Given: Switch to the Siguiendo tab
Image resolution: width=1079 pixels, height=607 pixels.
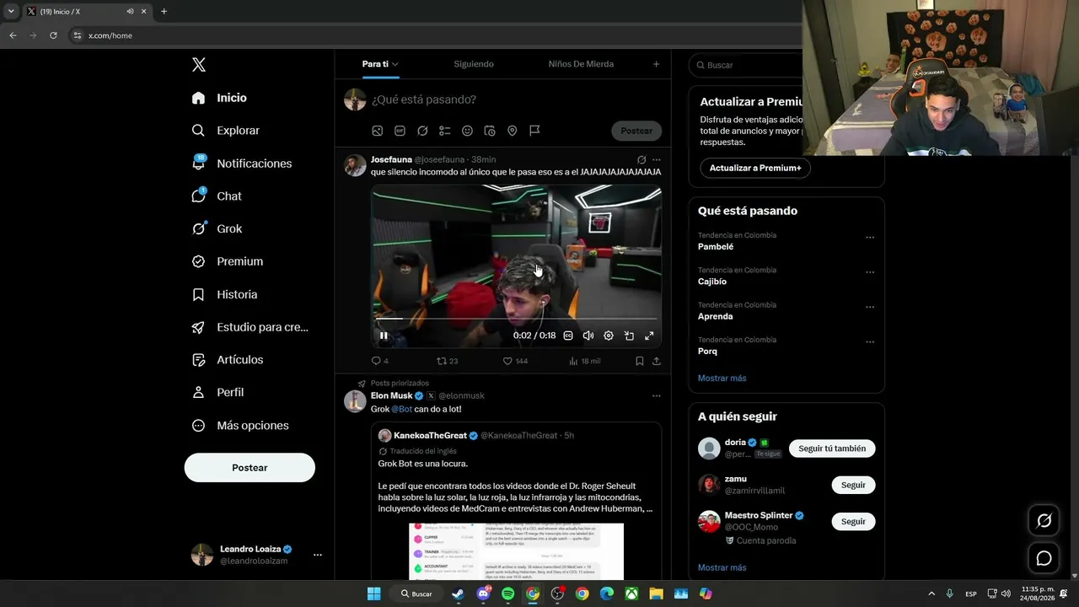Looking at the screenshot, I should (x=474, y=64).
